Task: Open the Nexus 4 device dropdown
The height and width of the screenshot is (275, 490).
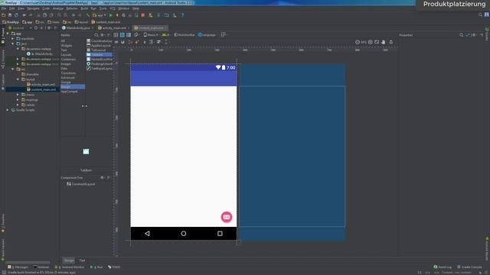Action: (x=152, y=35)
